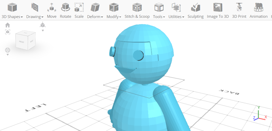Click the Rotate label

coord(65,17)
